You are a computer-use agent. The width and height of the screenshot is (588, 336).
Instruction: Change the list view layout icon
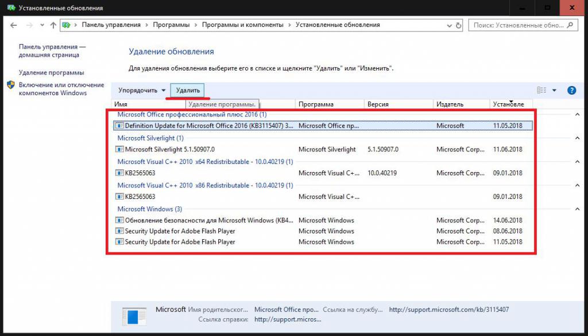[541, 90]
